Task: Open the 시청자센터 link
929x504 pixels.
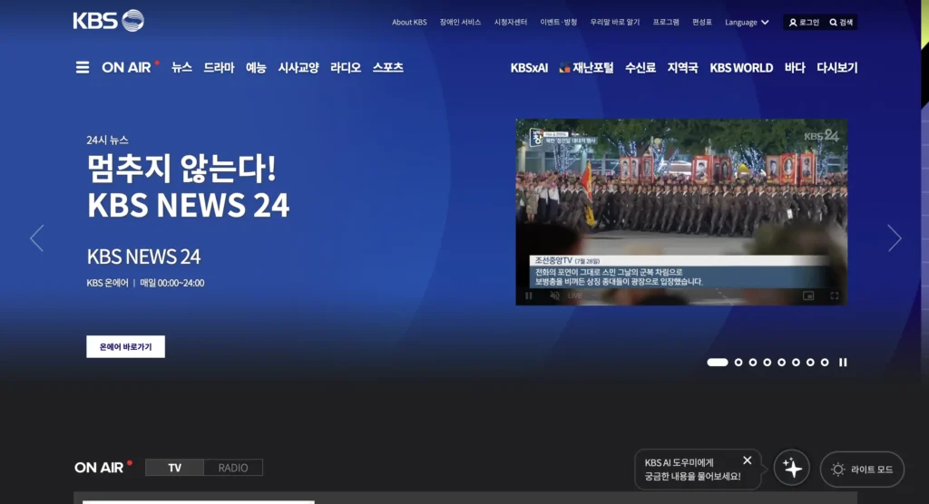Action: pyautogui.click(x=510, y=23)
